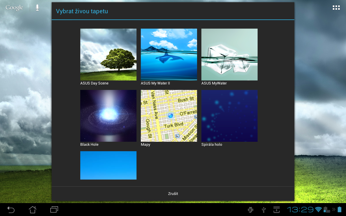Click the download notification icon

[x=276, y=210]
